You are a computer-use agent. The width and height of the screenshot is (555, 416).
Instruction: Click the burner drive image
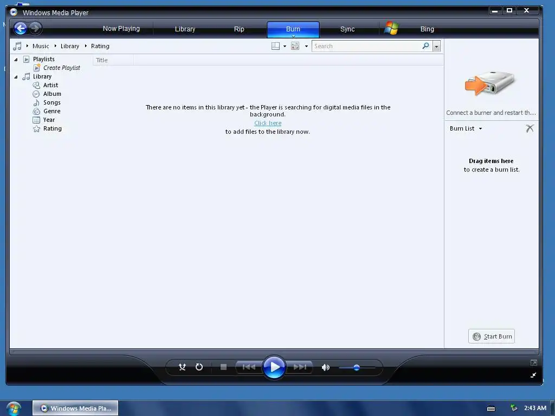pos(490,83)
